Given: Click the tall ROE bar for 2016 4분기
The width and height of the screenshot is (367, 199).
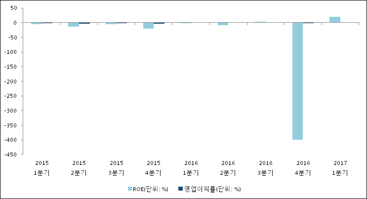Looking at the screenshot, I should tap(297, 81).
